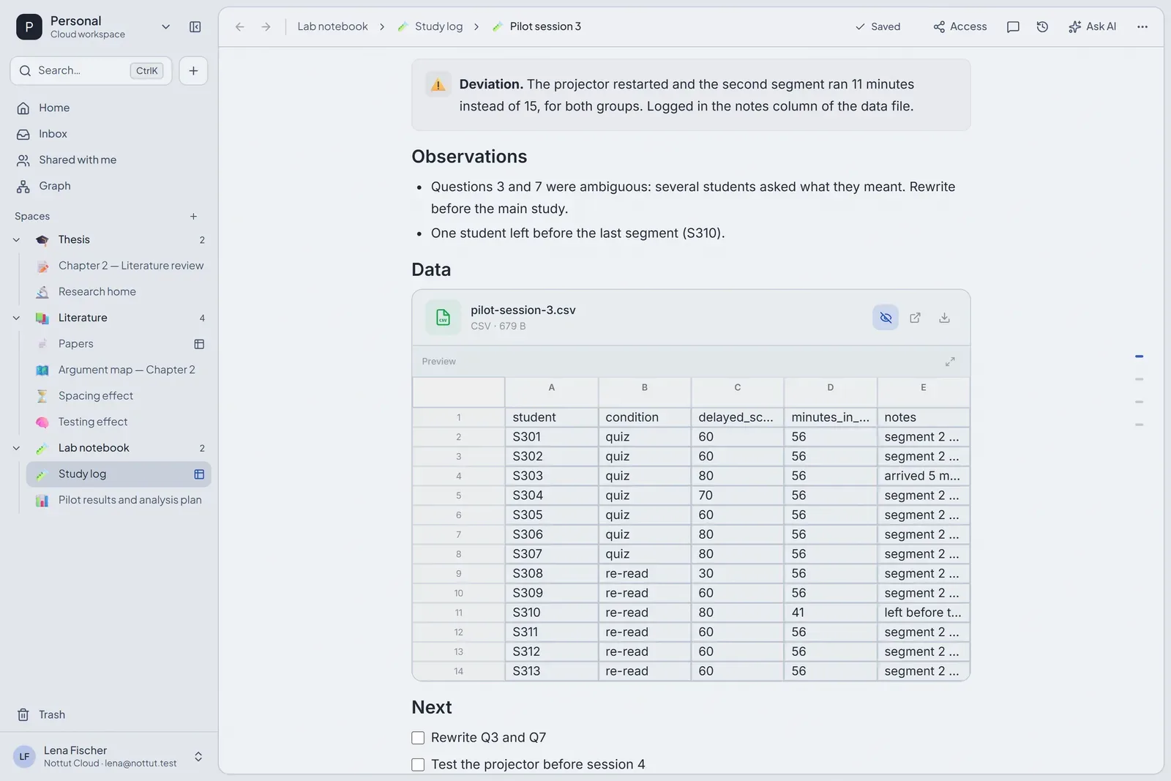
Task: Go back with the left arrow
Action: point(239,27)
